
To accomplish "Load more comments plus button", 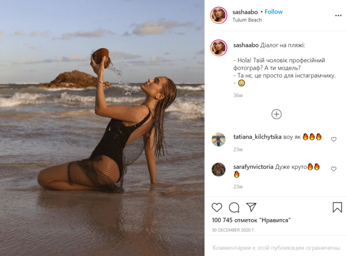I will (x=276, y=114).
